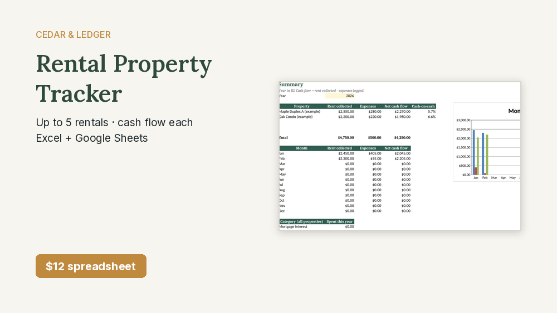
Task: Click the $3,000.00 chart axis label
Action: pos(463,120)
